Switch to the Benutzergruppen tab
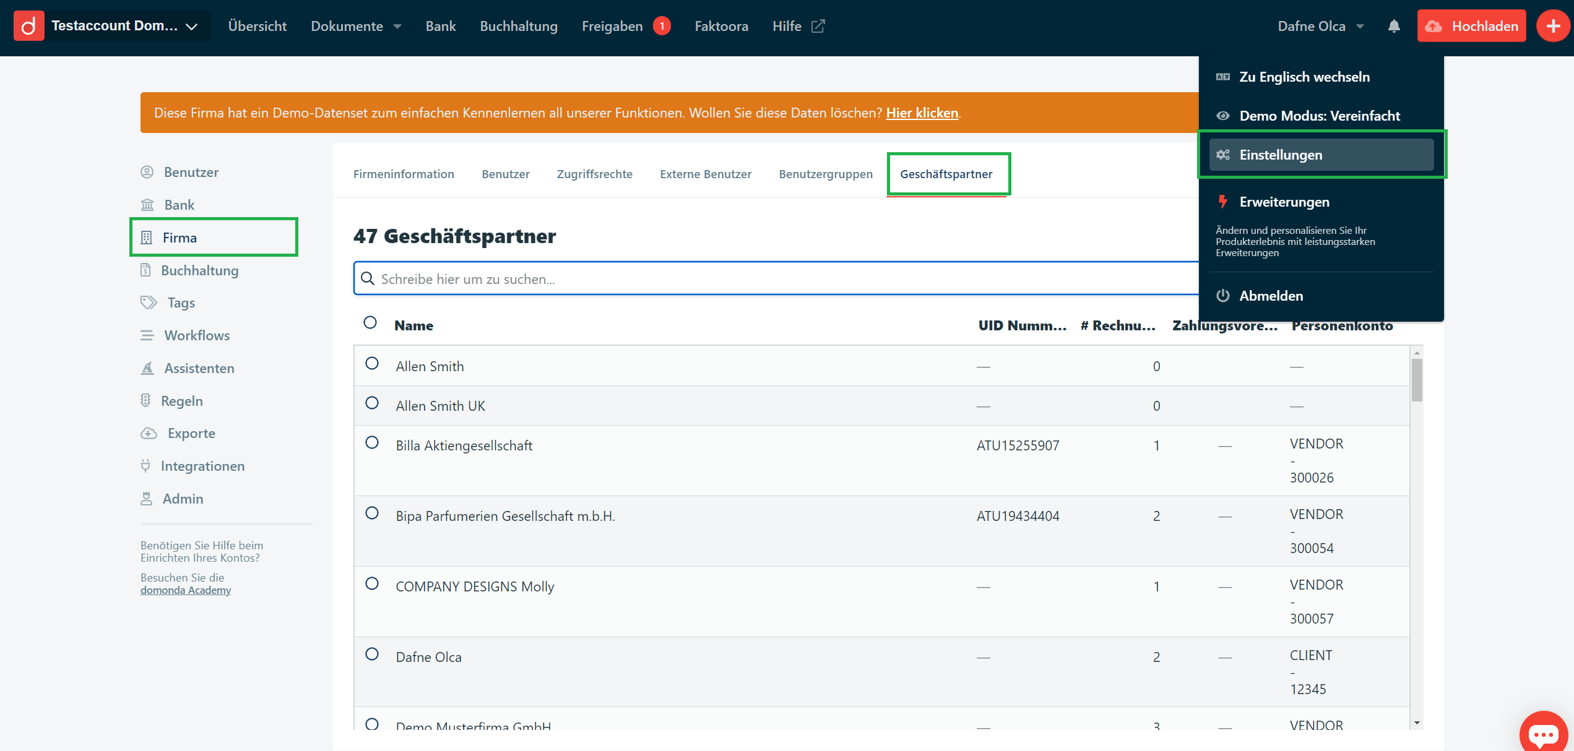Viewport: 1574px width, 751px height. [825, 174]
